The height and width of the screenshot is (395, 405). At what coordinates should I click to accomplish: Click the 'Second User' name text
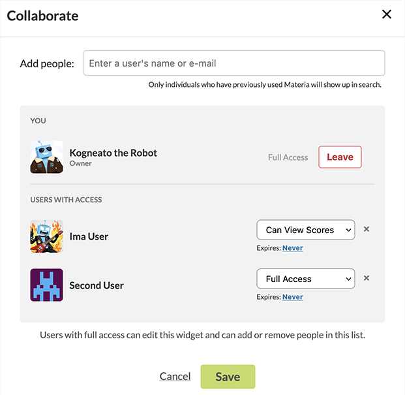97,285
